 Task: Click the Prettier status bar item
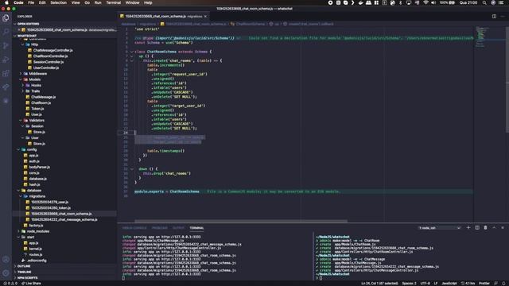pos(484,284)
